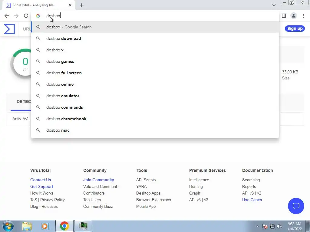Go back to the previous page
This screenshot has width=310, height=232.
7,16
